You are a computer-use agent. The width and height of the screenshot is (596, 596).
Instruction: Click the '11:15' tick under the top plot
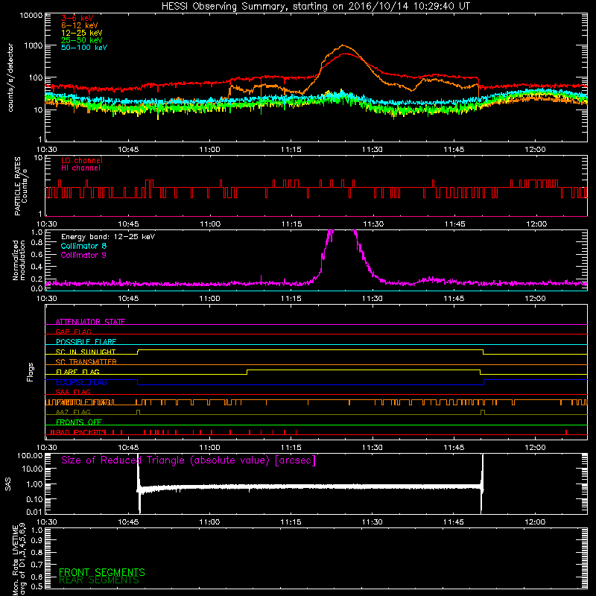291,150
